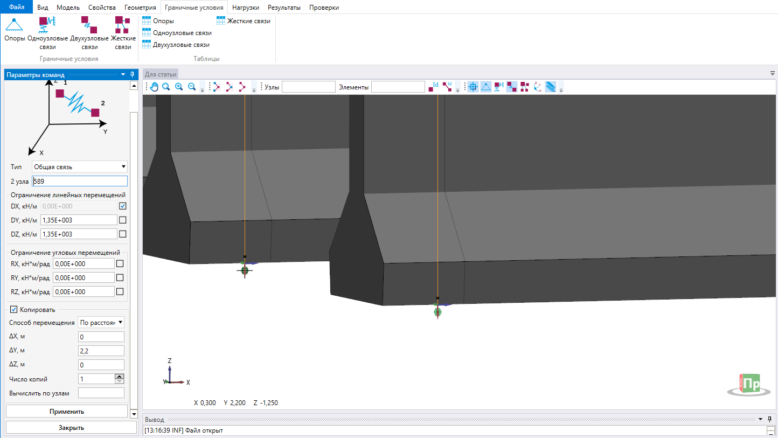Click the 2 узла input field
This screenshot has width=778, height=438.
80,181
